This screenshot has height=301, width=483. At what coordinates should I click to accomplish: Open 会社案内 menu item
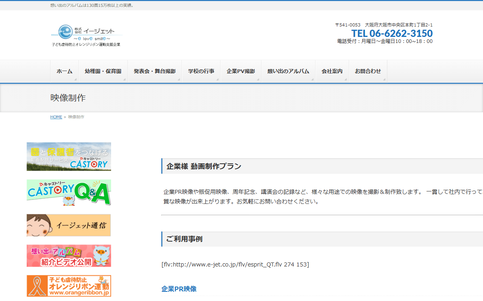(x=332, y=71)
